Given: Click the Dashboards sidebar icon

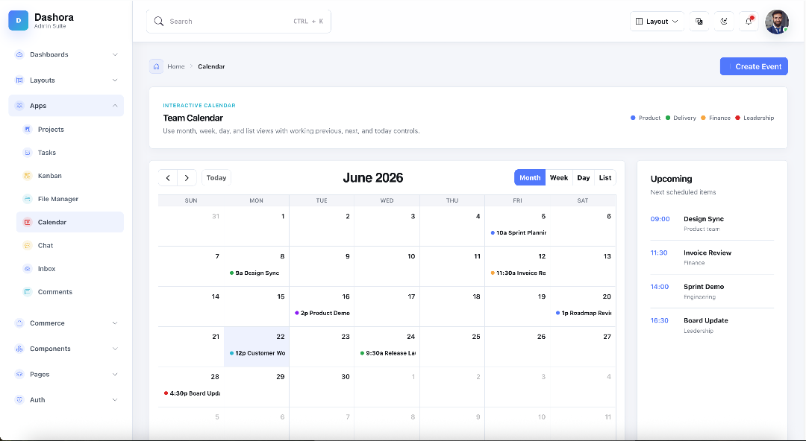Looking at the screenshot, I should tap(19, 54).
